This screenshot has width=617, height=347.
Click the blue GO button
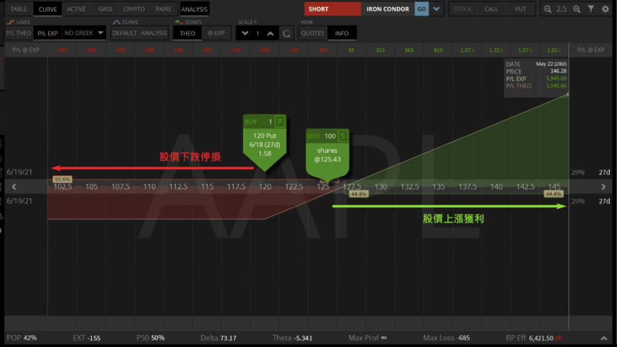click(x=421, y=9)
